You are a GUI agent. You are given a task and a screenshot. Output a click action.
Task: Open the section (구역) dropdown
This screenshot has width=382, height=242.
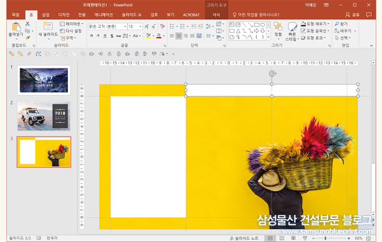point(68,38)
